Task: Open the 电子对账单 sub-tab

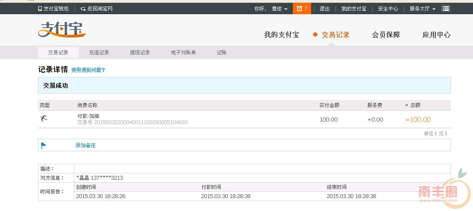Action: (x=183, y=53)
